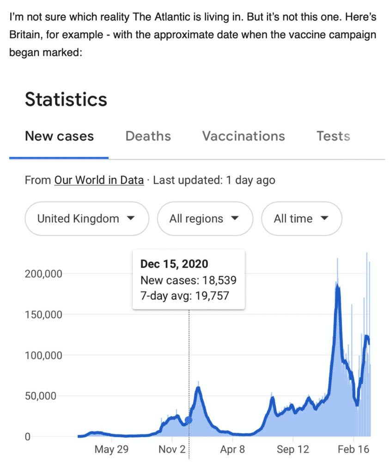Screen dimensions: 389x473
Task: Click the caret arrow beside All time
Action: [324, 218]
